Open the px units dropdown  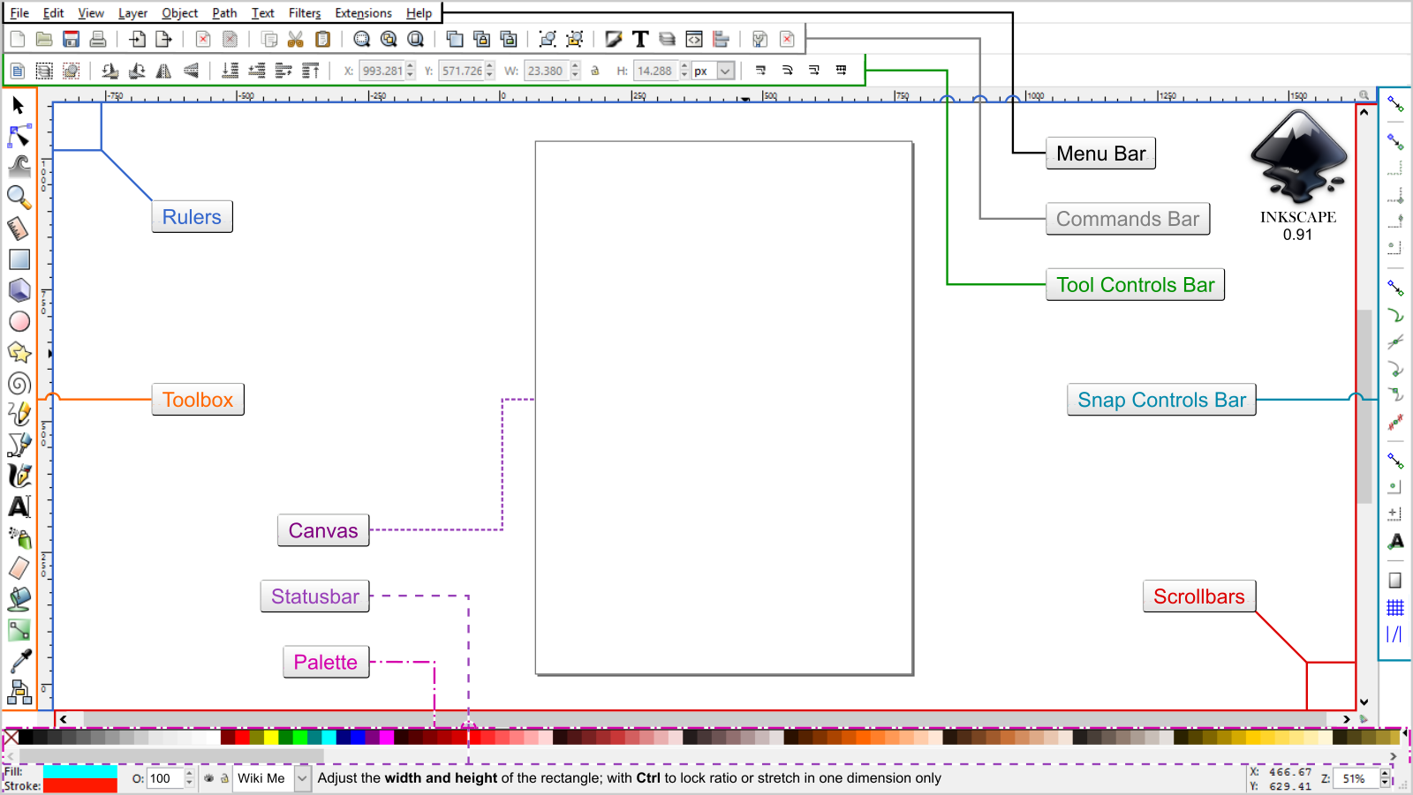pos(726,71)
